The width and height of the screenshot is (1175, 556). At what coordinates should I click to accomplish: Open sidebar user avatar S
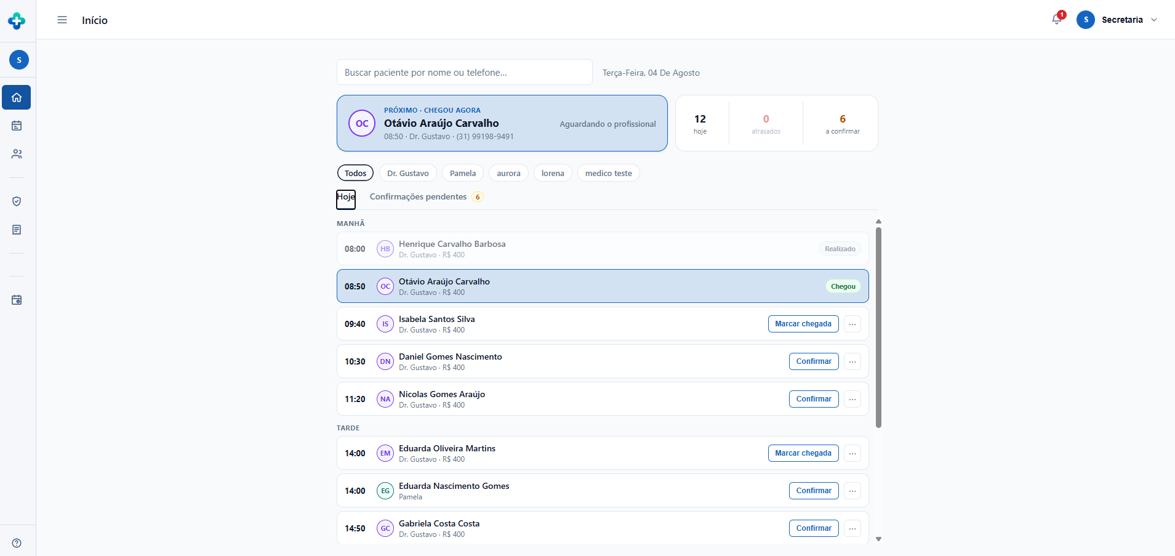tap(19, 60)
